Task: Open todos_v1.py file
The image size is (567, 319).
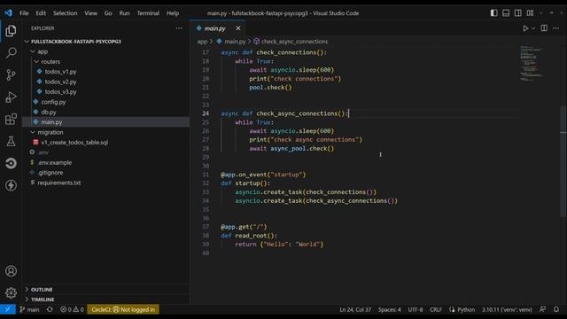Action: [x=105, y=72]
